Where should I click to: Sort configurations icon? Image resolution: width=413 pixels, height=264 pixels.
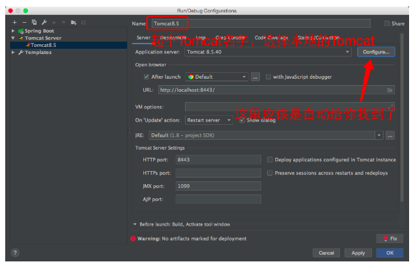(83, 23)
